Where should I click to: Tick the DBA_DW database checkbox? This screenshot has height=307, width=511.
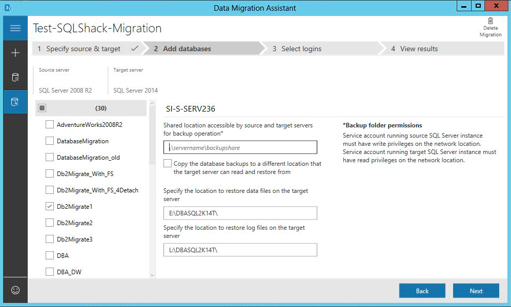click(50, 272)
